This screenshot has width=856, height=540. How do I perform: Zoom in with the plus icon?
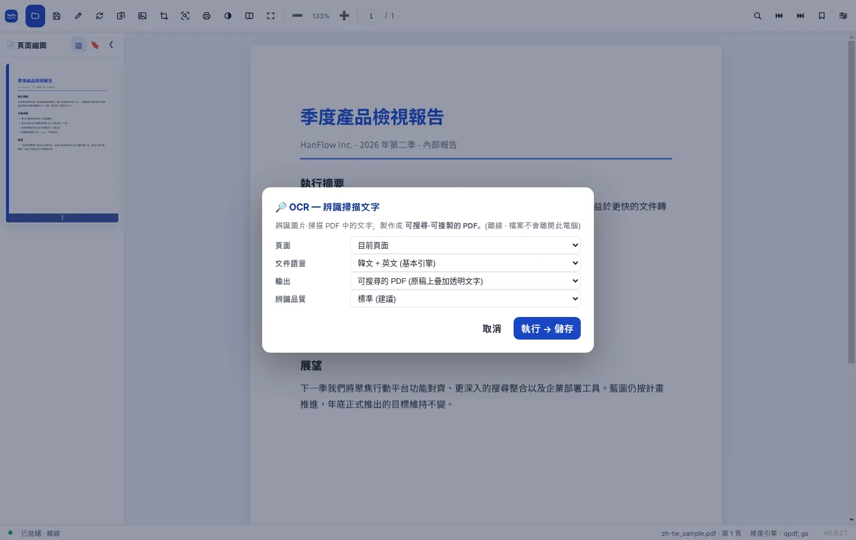point(344,16)
